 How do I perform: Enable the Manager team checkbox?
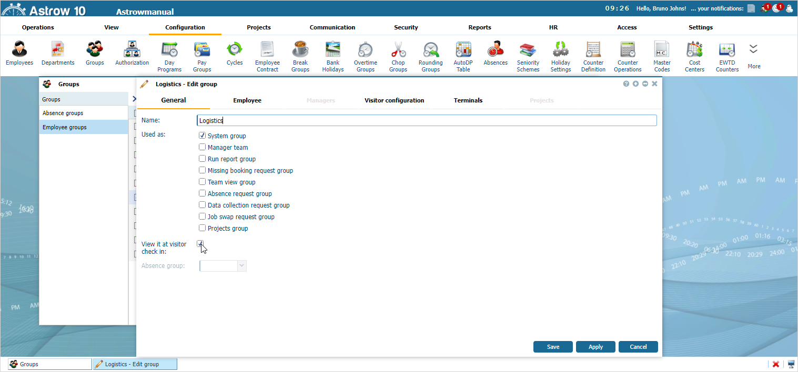[203, 148]
